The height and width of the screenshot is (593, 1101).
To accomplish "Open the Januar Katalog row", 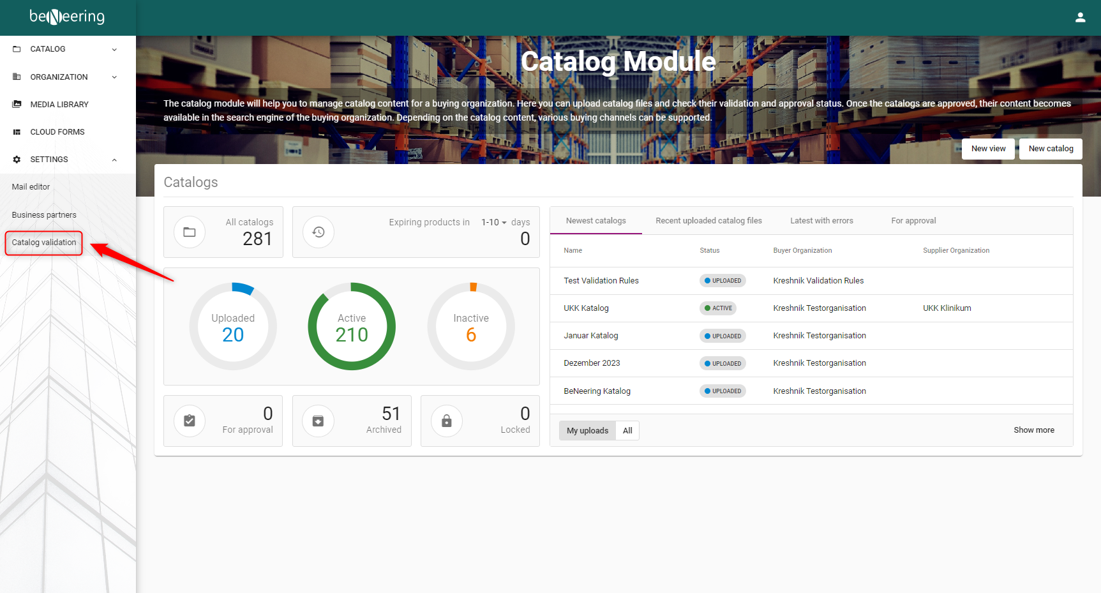I will pos(811,336).
